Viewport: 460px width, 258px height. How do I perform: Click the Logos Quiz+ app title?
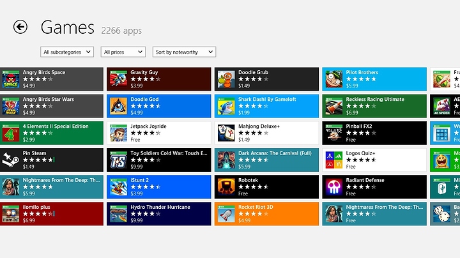click(x=361, y=153)
